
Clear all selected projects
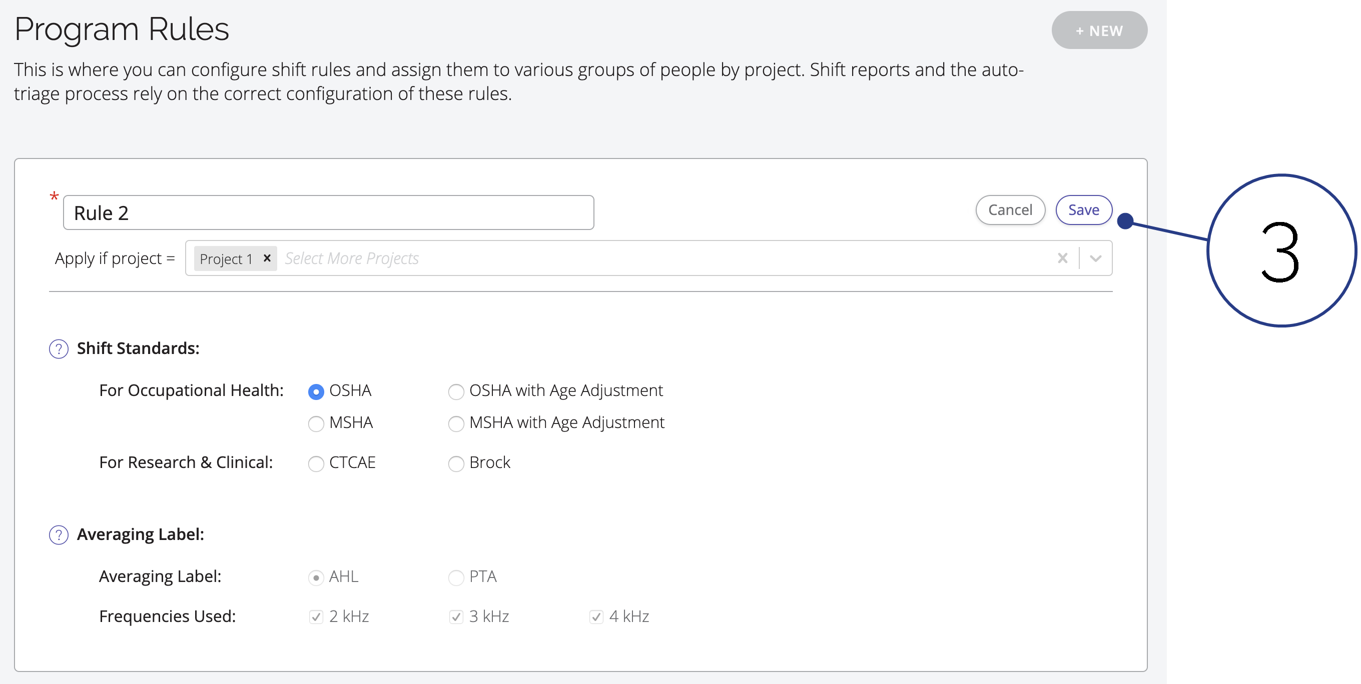(1062, 258)
